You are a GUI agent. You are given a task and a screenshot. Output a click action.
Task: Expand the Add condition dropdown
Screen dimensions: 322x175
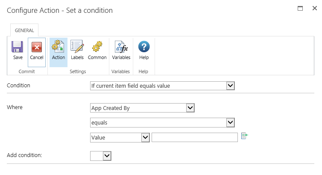click(107, 156)
